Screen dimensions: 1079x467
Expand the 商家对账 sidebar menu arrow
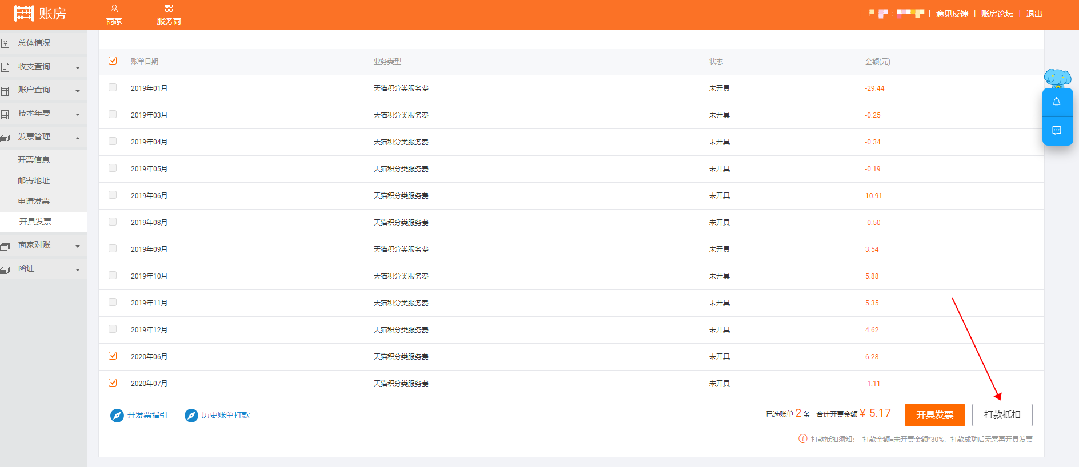(78, 247)
